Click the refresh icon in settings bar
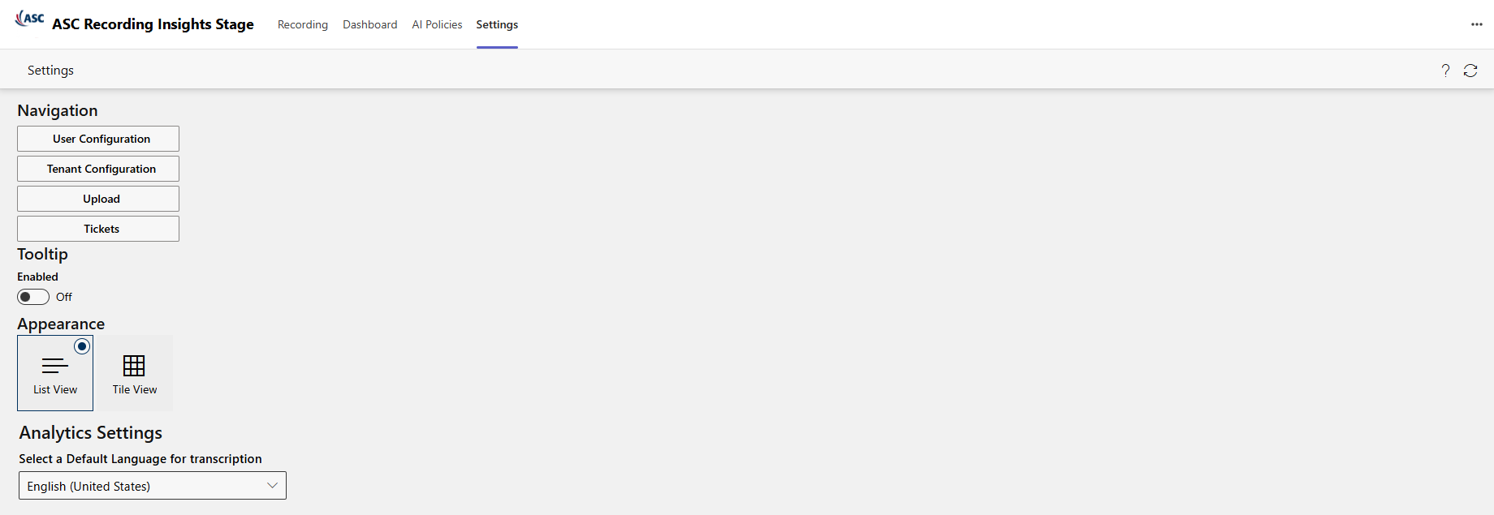1494x515 pixels. click(1470, 71)
